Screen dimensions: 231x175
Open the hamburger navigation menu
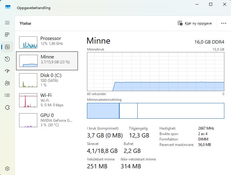point(7,23)
